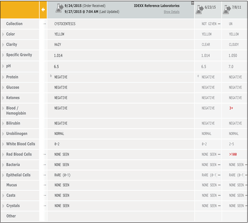Expand the White Blood Cells row
Viewport: 248px width, 223px height.
click(3, 144)
